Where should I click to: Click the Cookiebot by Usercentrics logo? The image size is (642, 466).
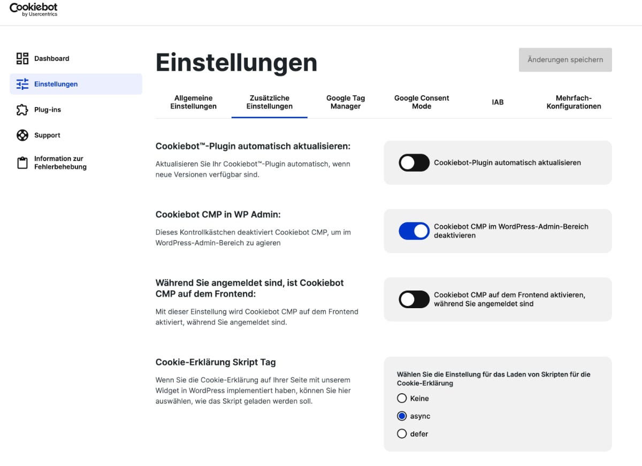(33, 10)
